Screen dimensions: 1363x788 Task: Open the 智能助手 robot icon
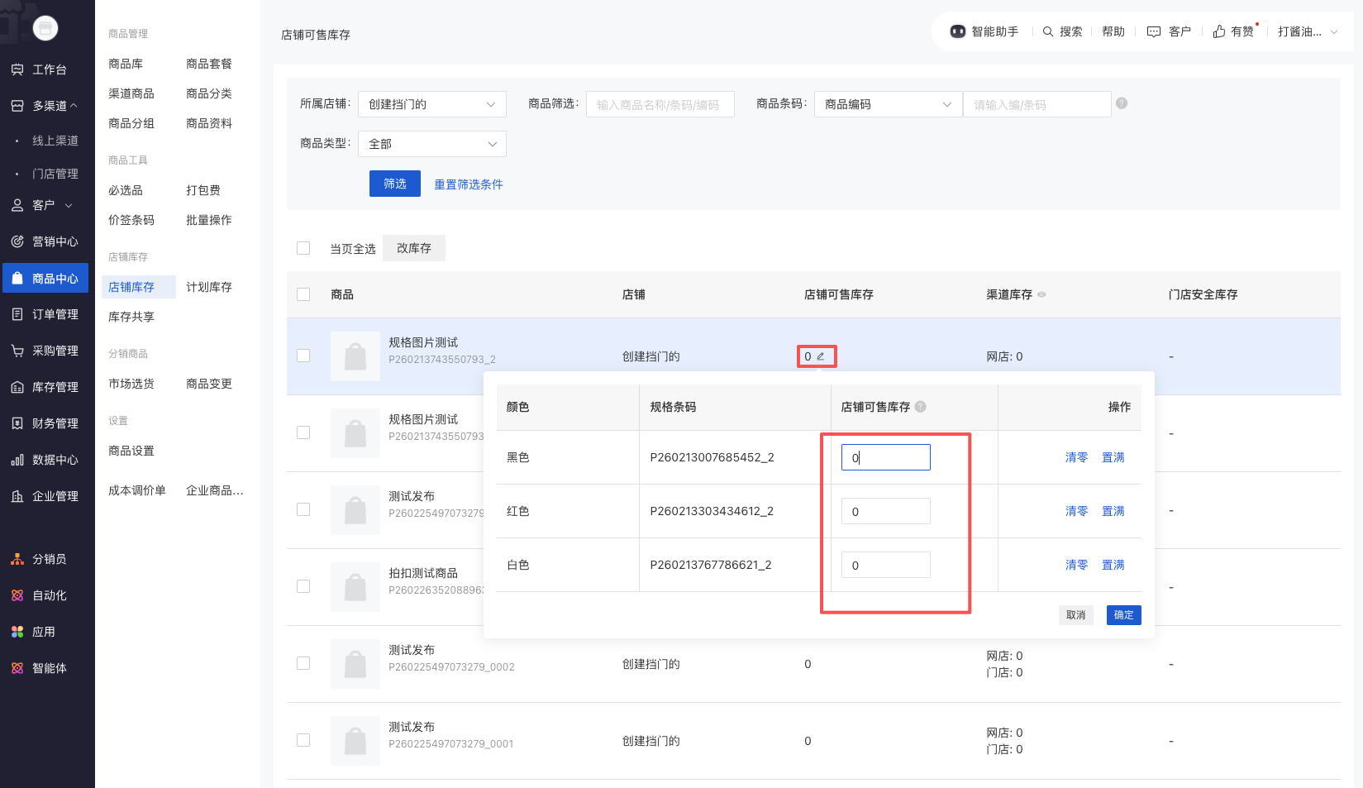(957, 31)
